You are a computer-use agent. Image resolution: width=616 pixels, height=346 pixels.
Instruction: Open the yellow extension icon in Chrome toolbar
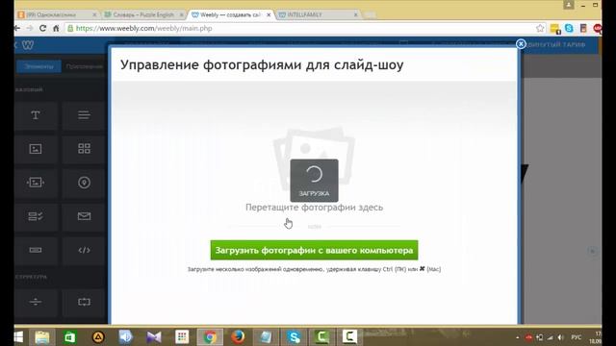(x=555, y=29)
